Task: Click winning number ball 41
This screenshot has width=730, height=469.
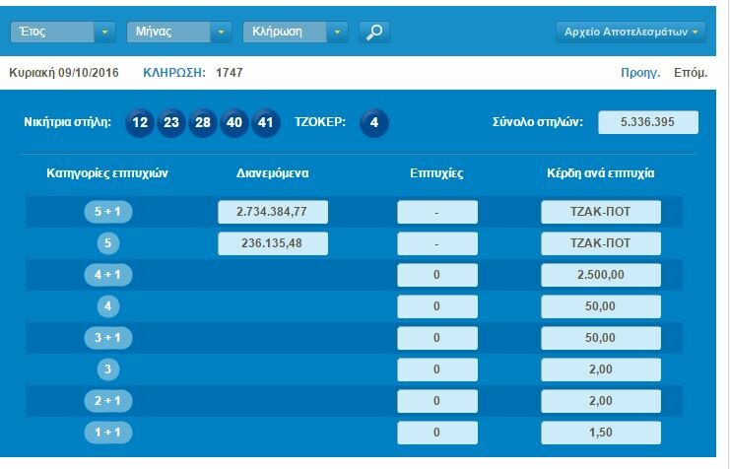Action: coord(265,122)
